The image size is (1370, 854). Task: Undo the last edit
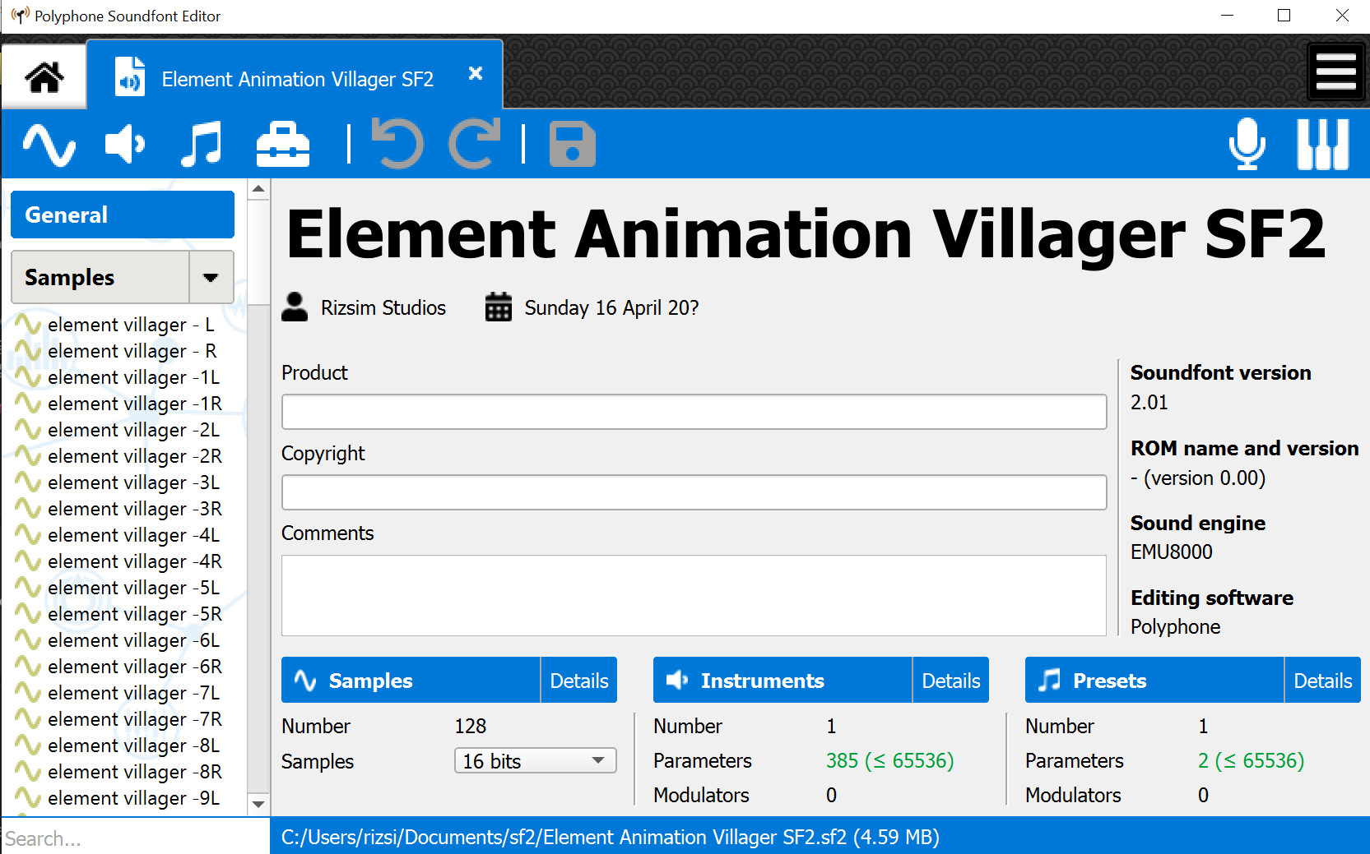tap(397, 144)
